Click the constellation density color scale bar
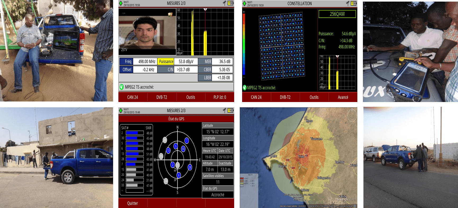The height and width of the screenshot is (208, 458). 244,45
